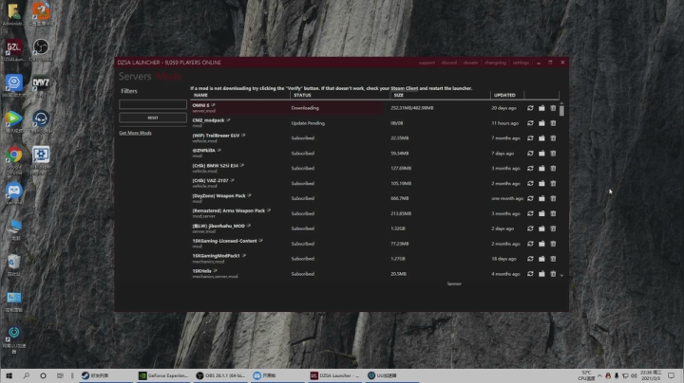
Task: Open launcher settings
Action: coord(521,63)
